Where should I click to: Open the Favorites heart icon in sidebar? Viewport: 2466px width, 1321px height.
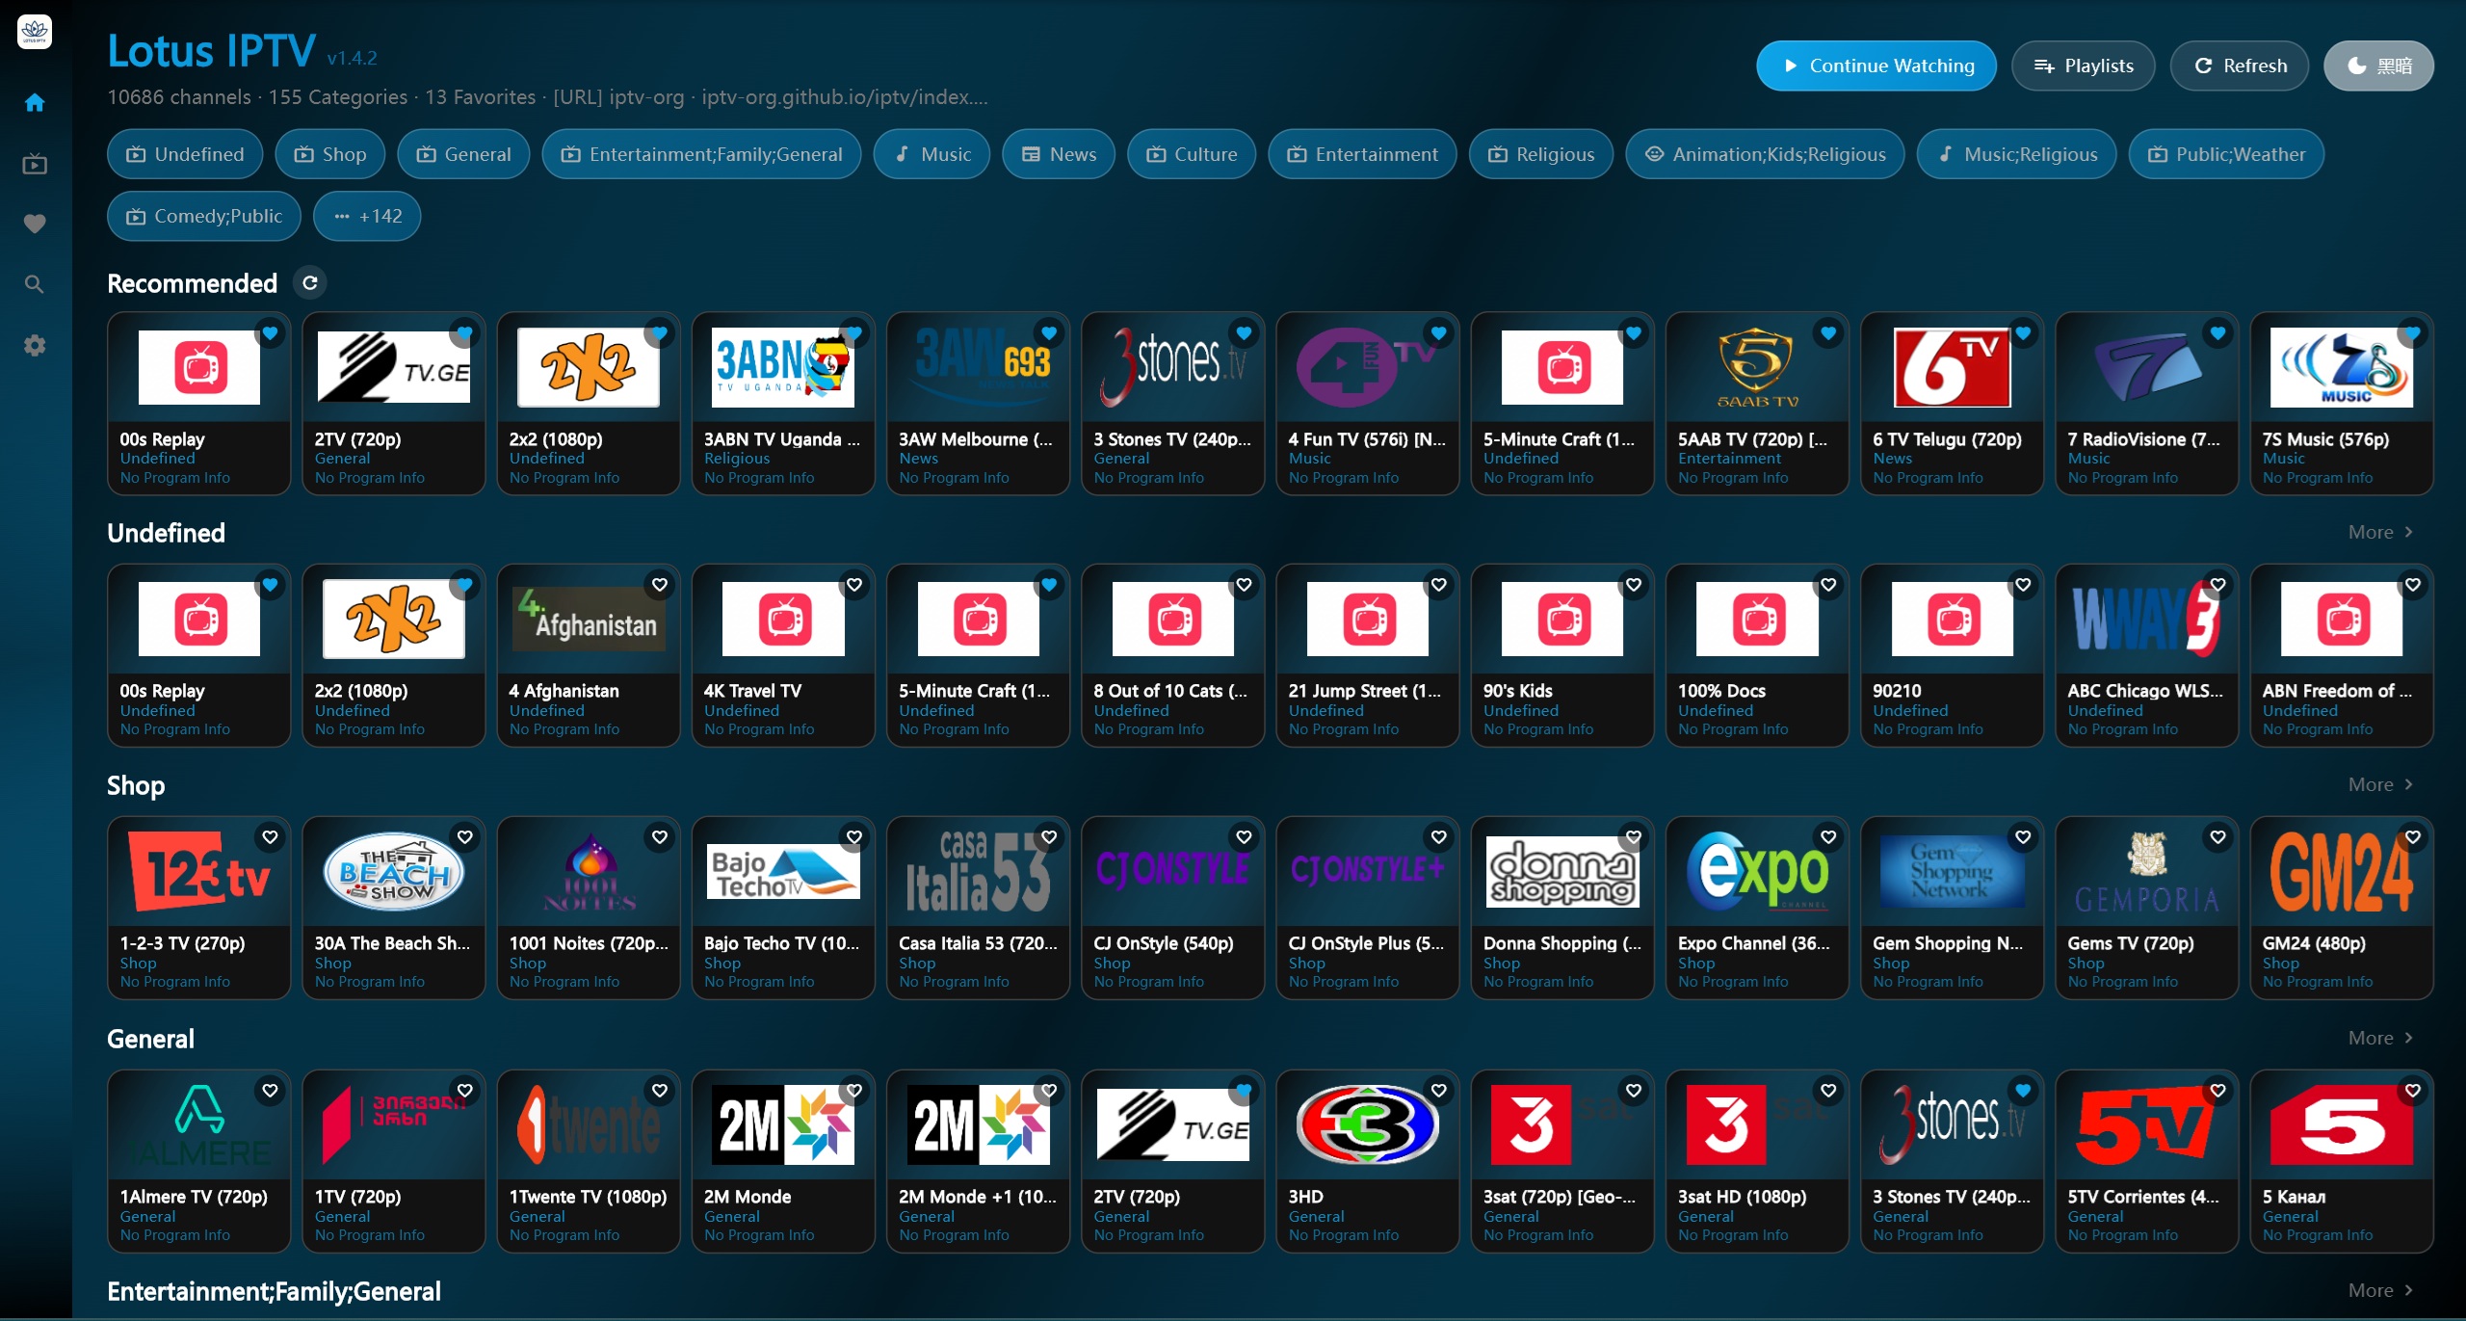(x=35, y=224)
